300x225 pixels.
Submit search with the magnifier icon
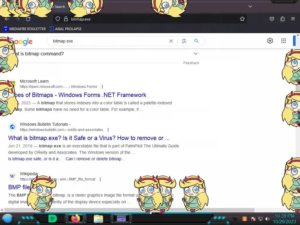[196, 41]
